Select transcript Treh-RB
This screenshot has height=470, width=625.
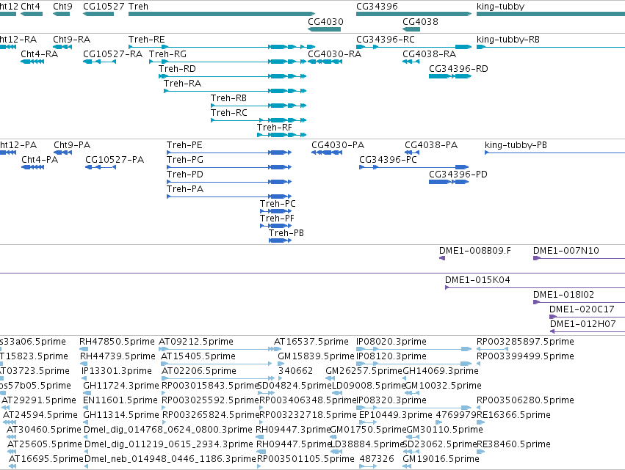[x=229, y=98]
